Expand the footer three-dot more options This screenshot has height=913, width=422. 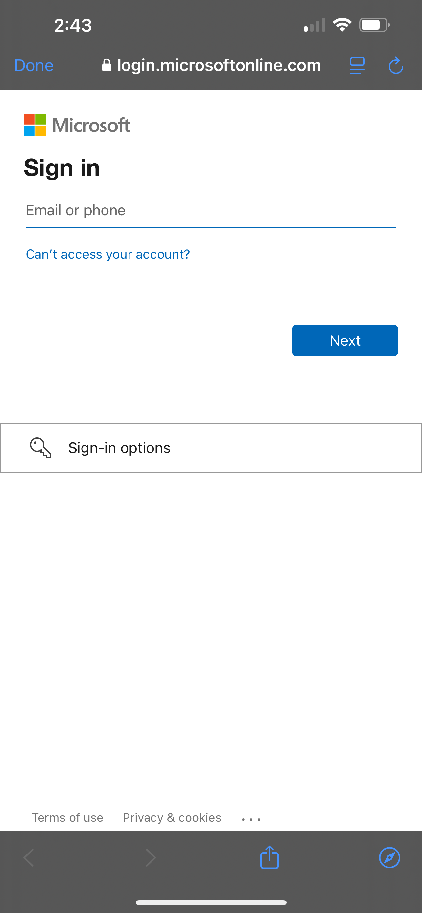[251, 819]
